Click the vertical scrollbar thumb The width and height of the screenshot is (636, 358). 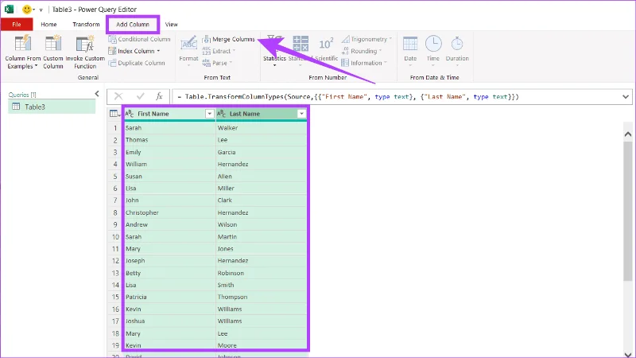click(628, 210)
